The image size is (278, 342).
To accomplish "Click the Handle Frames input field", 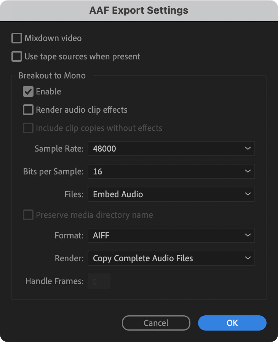I will tap(99, 281).
